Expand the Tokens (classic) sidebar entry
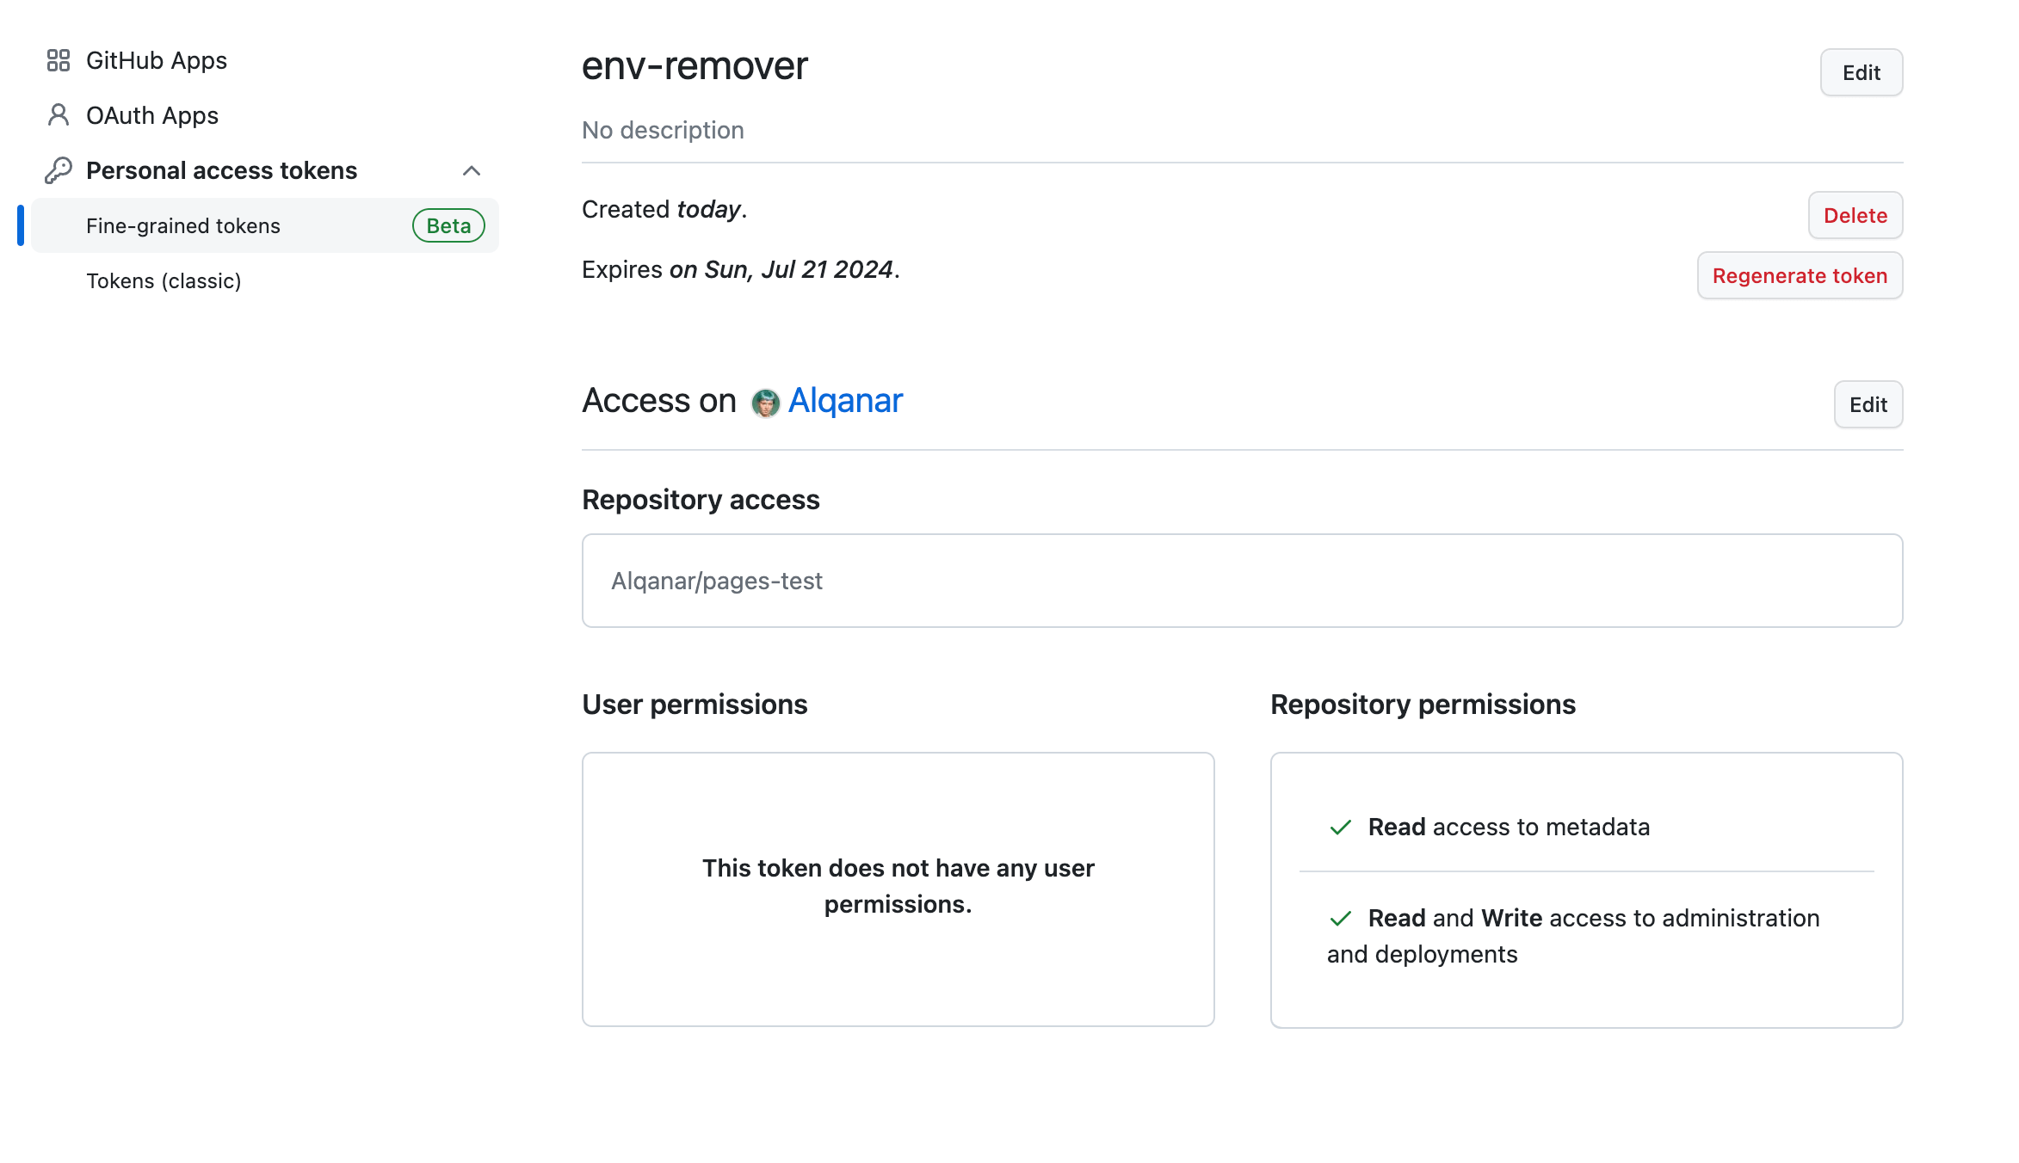 pyautogui.click(x=164, y=280)
